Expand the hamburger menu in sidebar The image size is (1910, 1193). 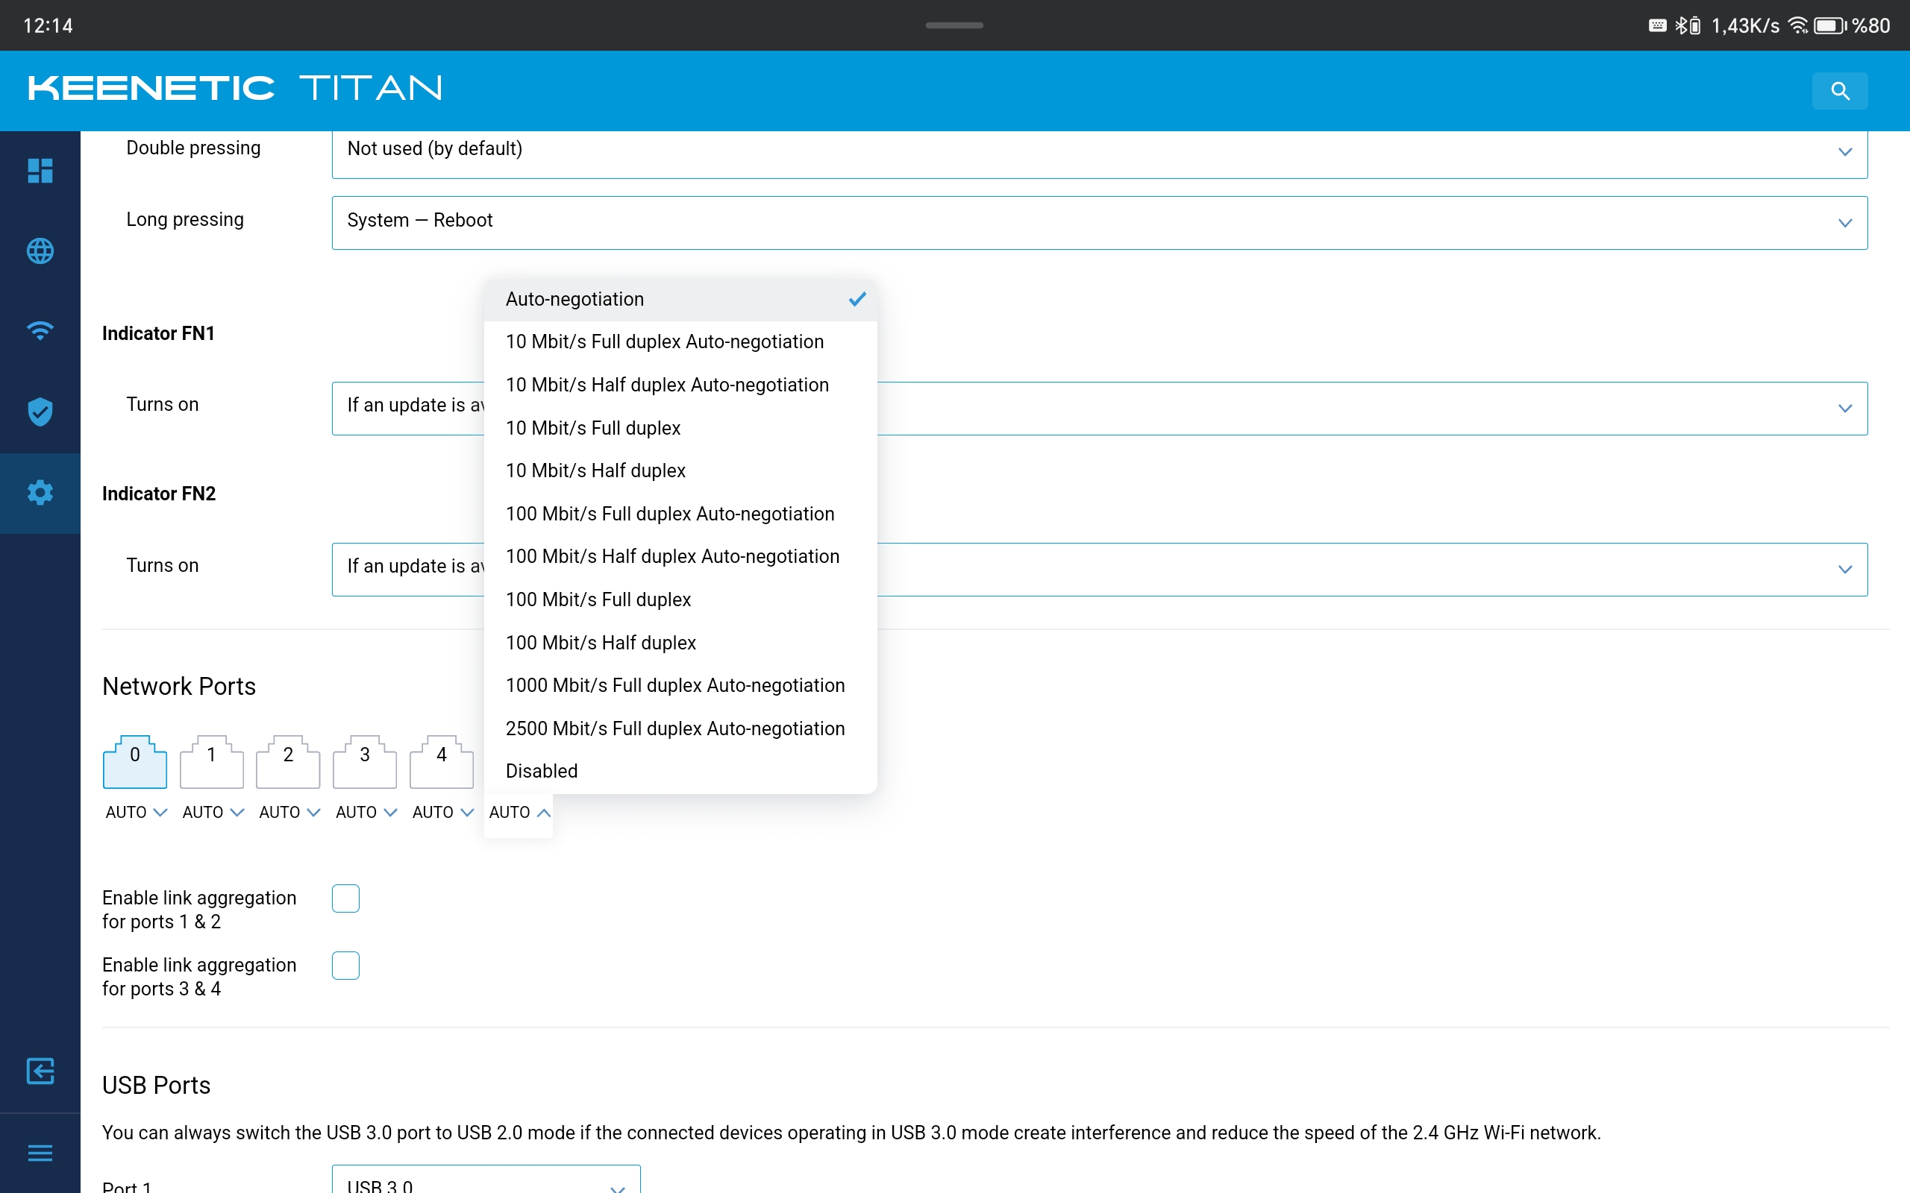click(40, 1153)
